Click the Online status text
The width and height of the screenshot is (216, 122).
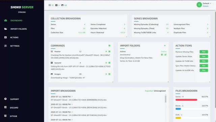164,51
